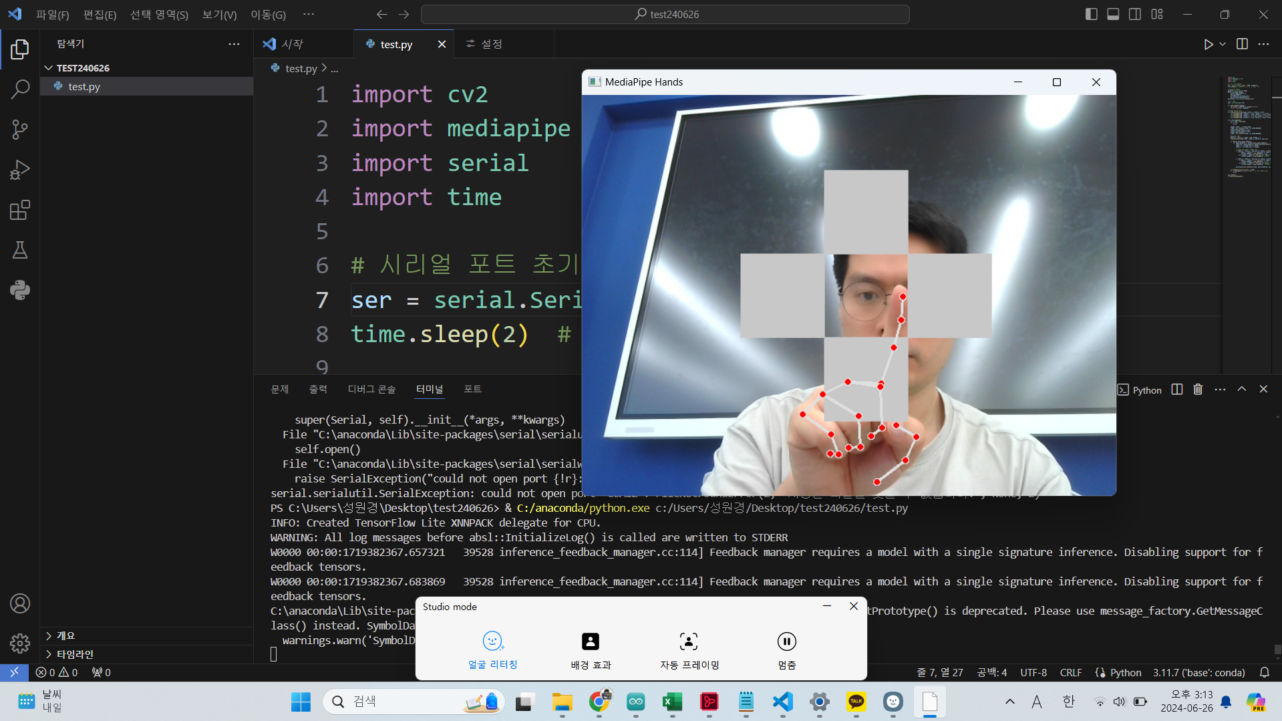Run the Python file with play button
The image size is (1282, 721).
(1208, 44)
